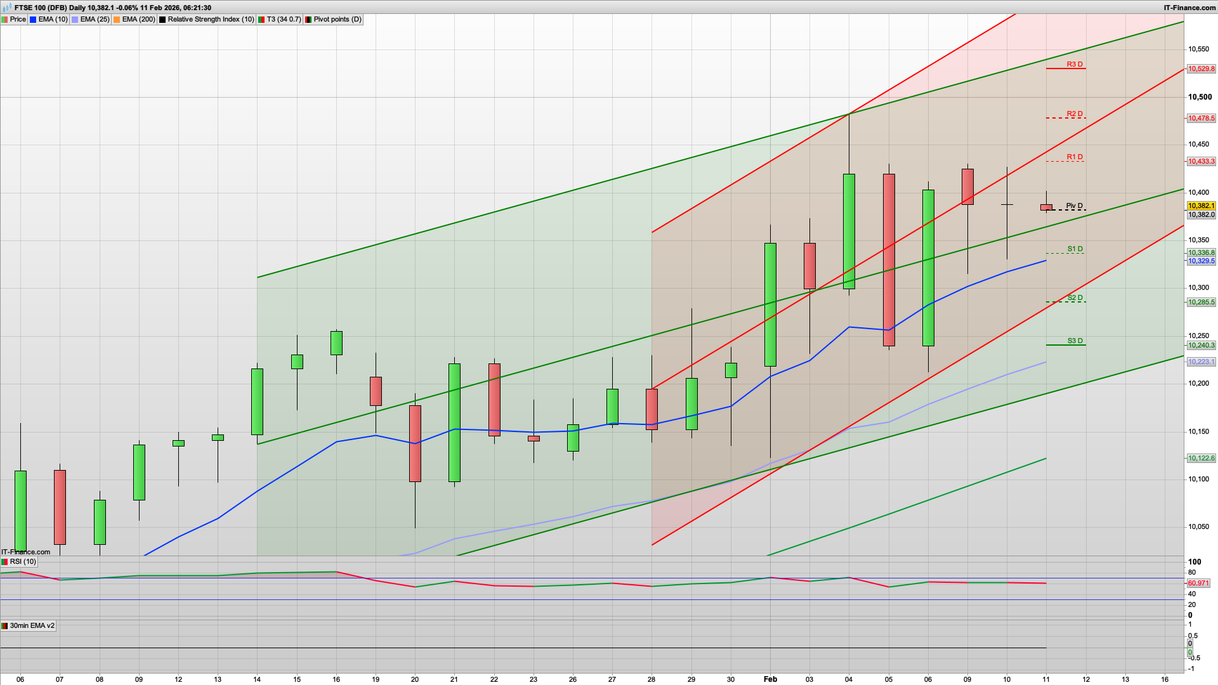This screenshot has width=1218, height=685.
Task: Click the Relative Strength Index (10) legend icon
Action: (x=162, y=19)
